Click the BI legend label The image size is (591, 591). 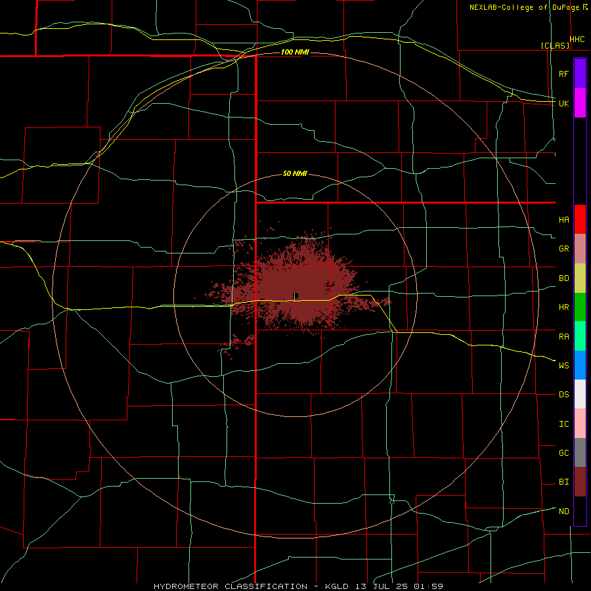(563, 482)
